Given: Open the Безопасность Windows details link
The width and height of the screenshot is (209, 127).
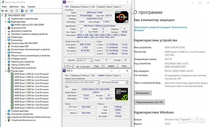Looking at the screenshot, I should (x=160, y=29).
